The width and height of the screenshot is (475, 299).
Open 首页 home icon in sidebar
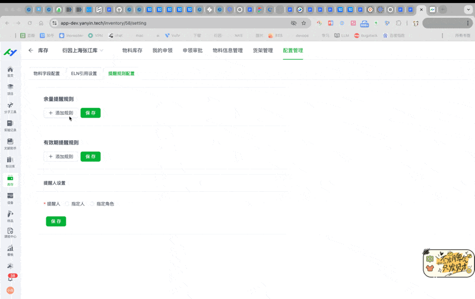pyautogui.click(x=10, y=71)
